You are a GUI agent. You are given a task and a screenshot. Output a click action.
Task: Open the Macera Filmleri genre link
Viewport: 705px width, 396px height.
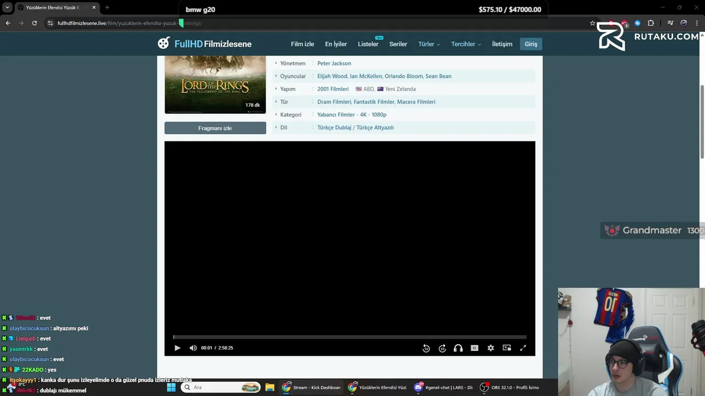416,102
